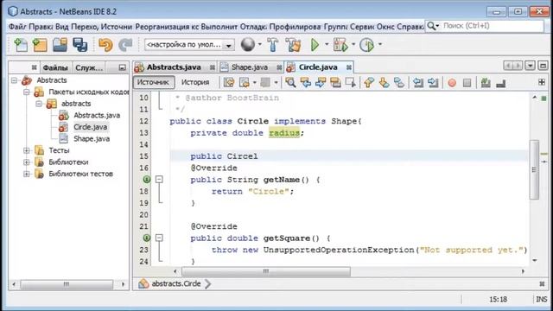Click the Uncomment lines editor icon
The height and width of the screenshot is (311, 553).
pyautogui.click(x=501, y=83)
